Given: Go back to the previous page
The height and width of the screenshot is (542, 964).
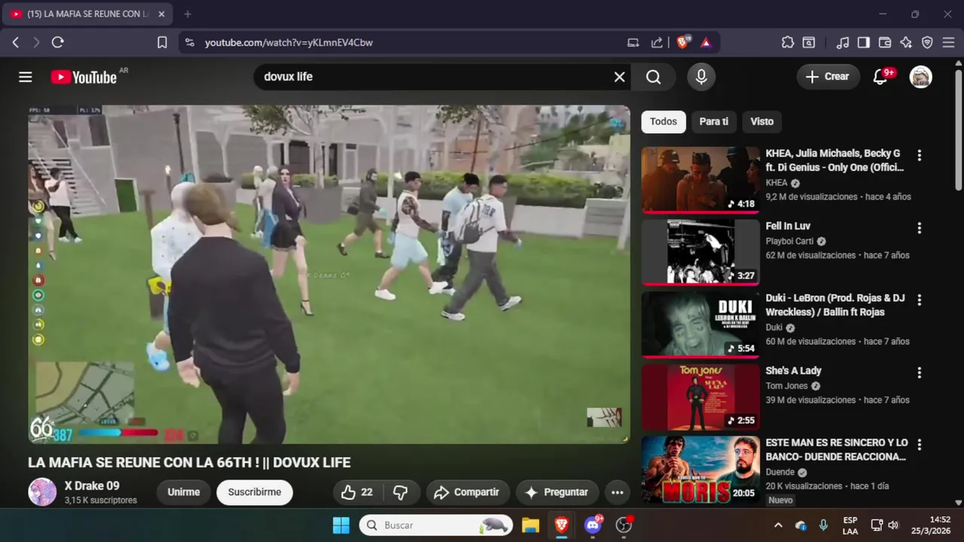Looking at the screenshot, I should [x=16, y=42].
